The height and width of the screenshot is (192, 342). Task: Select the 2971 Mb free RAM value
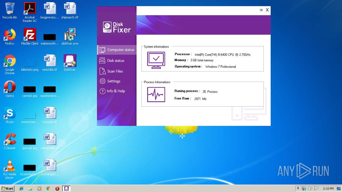click(200, 99)
